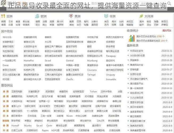
Task: Open the 法国政府官 link in recommended sites
Action: click(x=86, y=106)
